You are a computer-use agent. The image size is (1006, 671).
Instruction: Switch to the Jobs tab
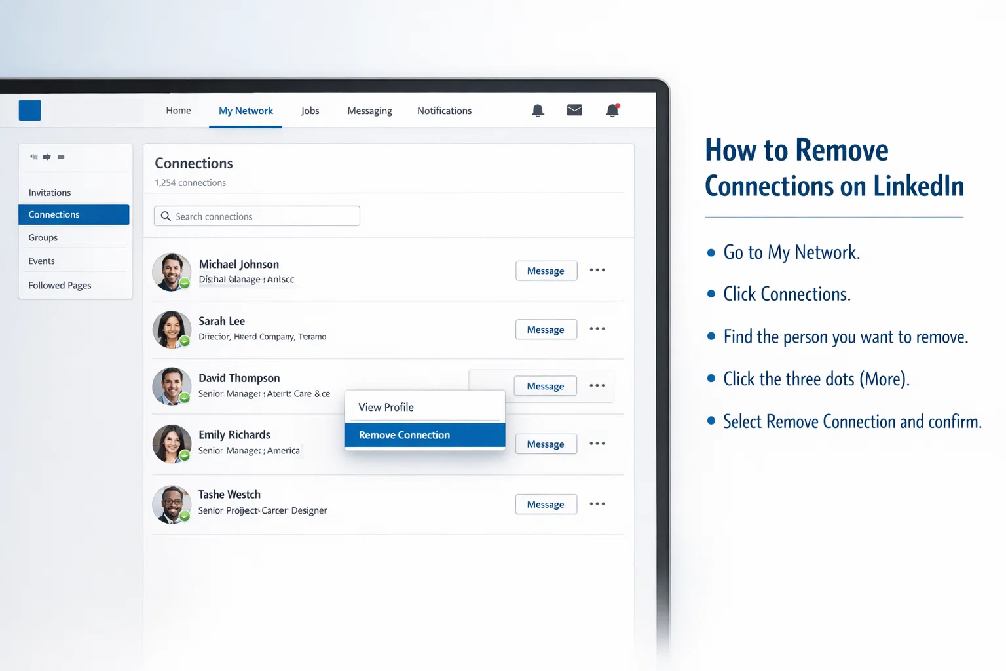pos(310,111)
